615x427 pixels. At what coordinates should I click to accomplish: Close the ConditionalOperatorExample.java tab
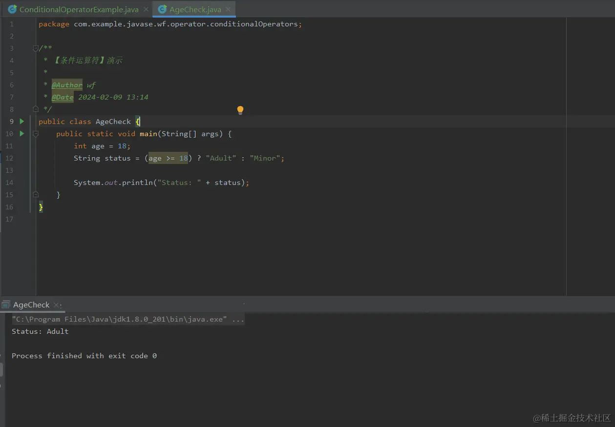(x=146, y=9)
